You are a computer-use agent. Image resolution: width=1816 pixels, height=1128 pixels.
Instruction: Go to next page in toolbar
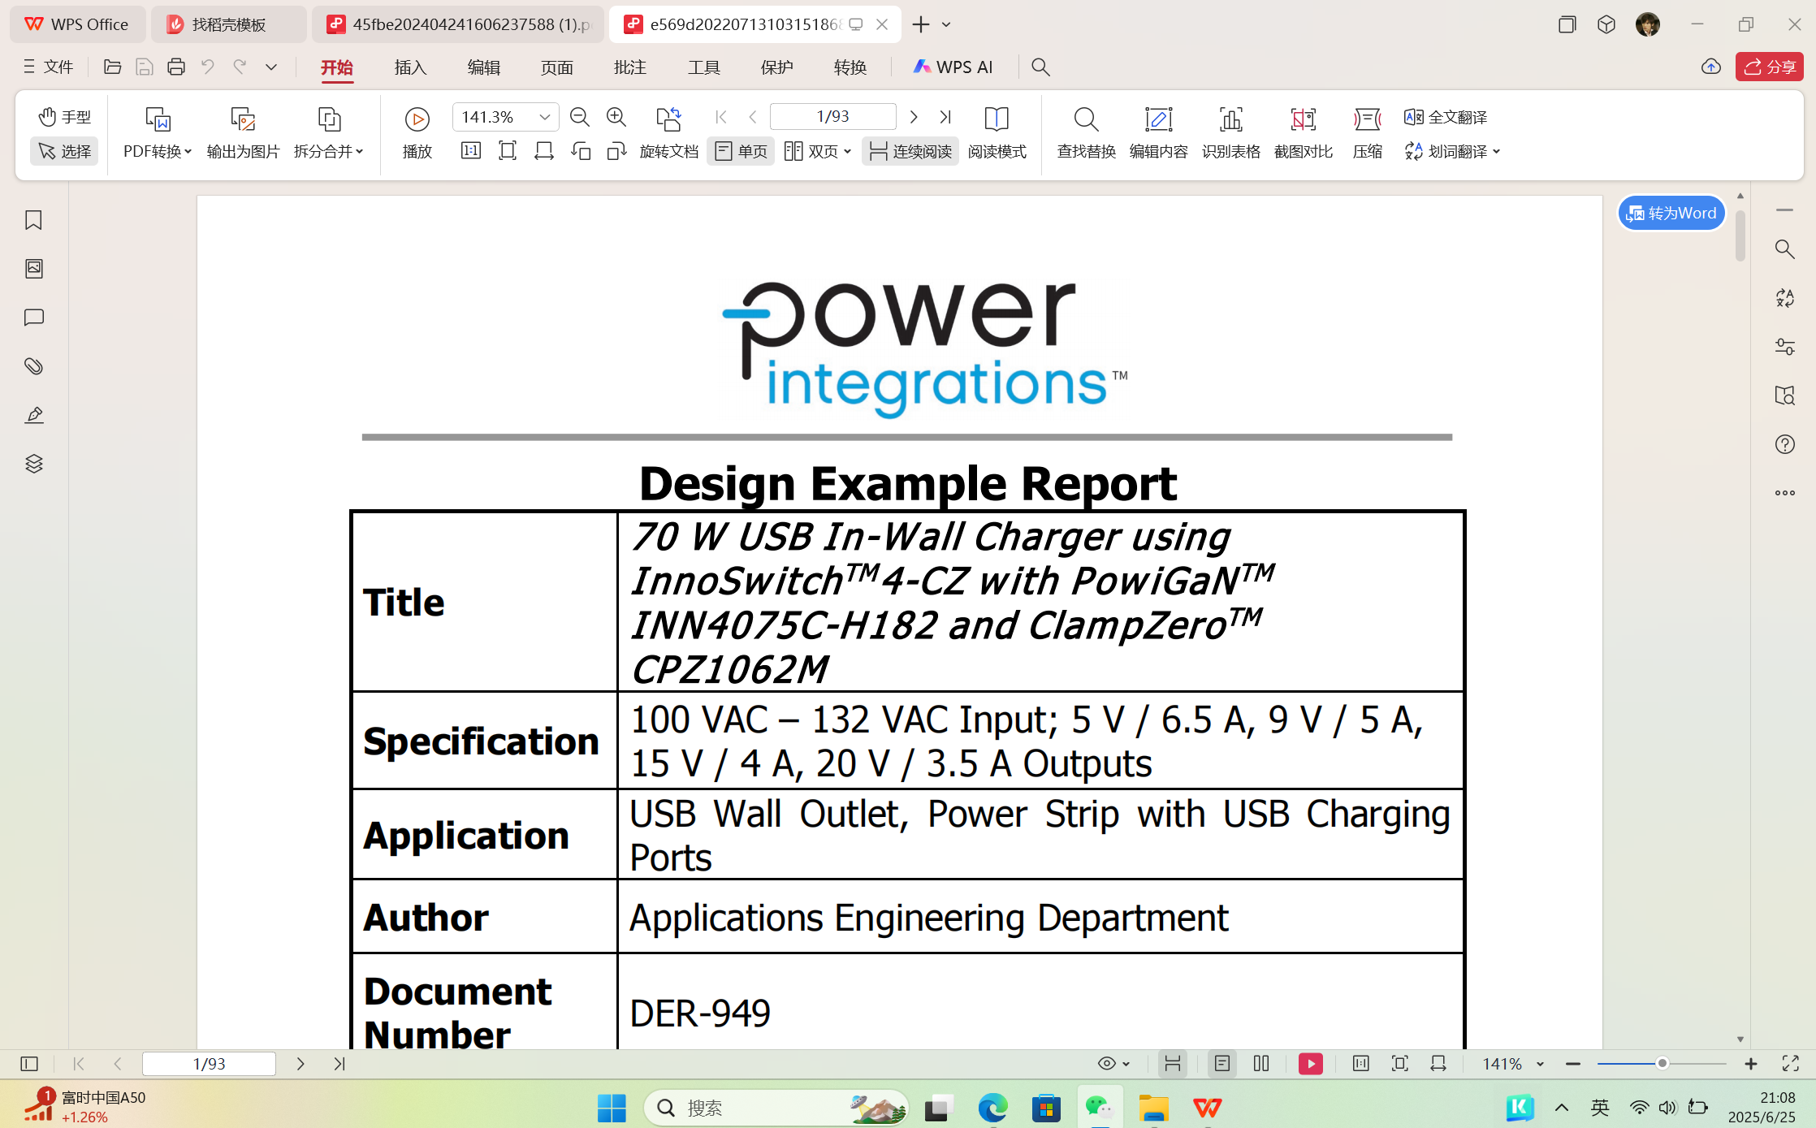pos(914,117)
